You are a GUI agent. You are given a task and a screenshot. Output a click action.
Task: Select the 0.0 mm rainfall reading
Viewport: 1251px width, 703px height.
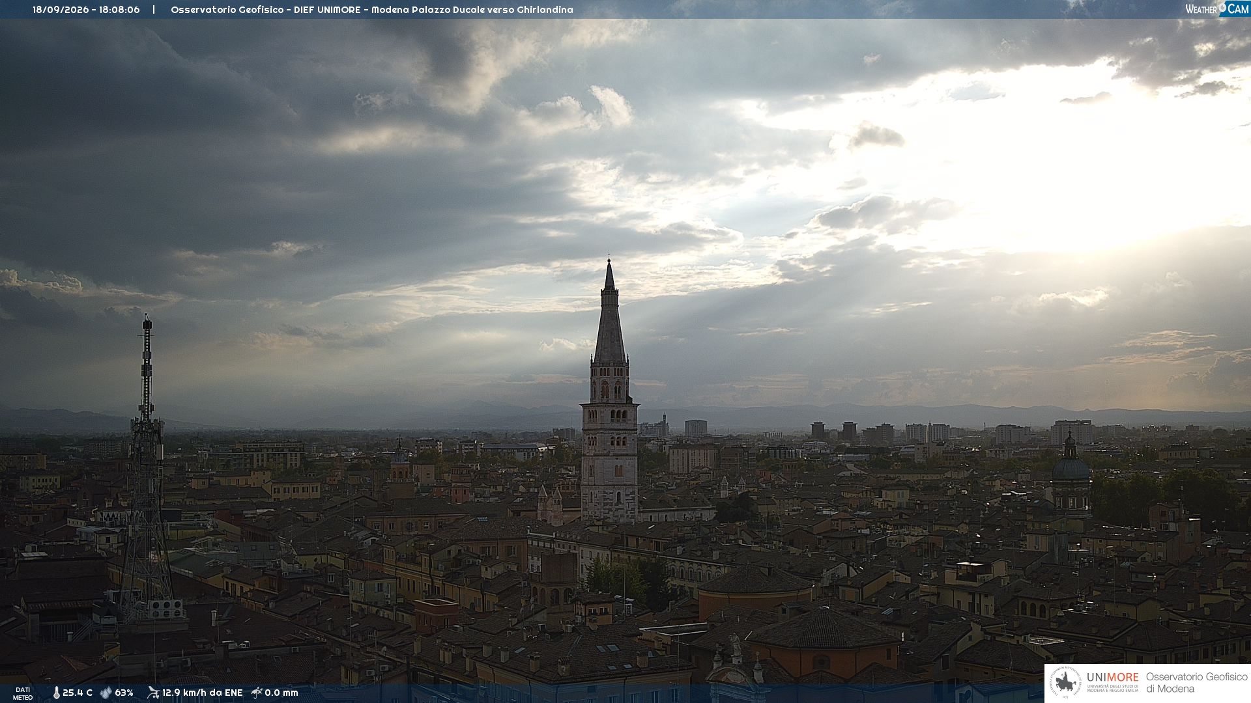(x=281, y=693)
